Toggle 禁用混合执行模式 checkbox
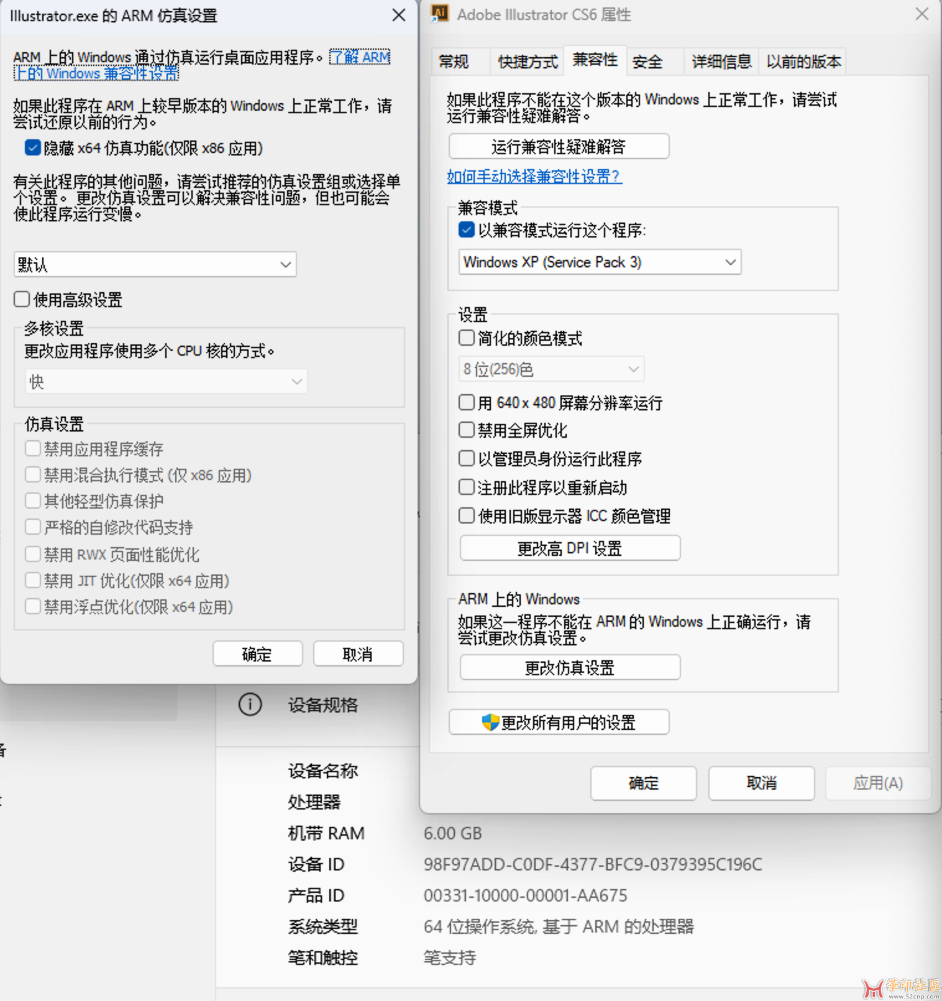This screenshot has height=1001, width=942. (33, 474)
